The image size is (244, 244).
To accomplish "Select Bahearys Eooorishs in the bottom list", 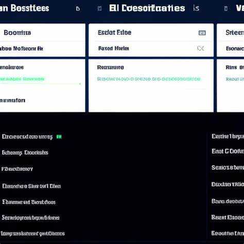I will pyautogui.click(x=25, y=152).
